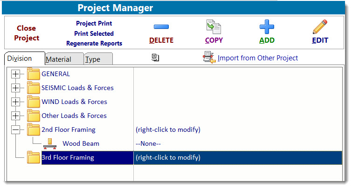Switch to the Material tab
This screenshot has width=352, height=188.
59,59
